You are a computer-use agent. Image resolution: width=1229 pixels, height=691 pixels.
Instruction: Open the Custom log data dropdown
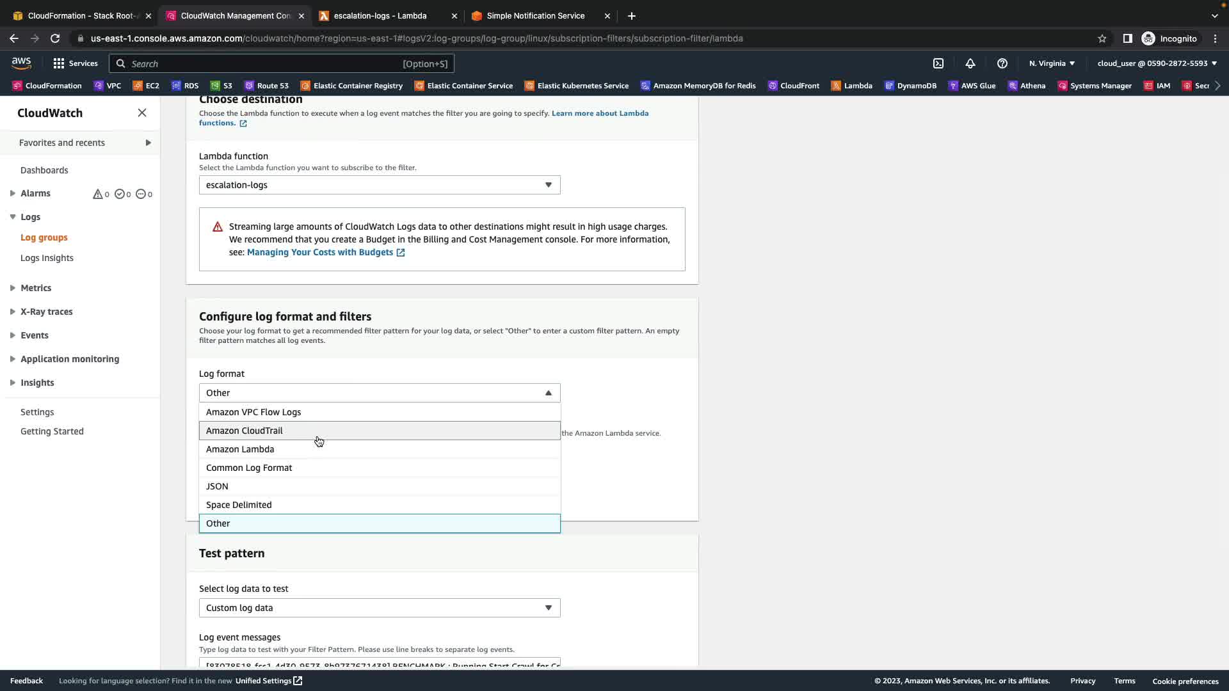coord(379,608)
